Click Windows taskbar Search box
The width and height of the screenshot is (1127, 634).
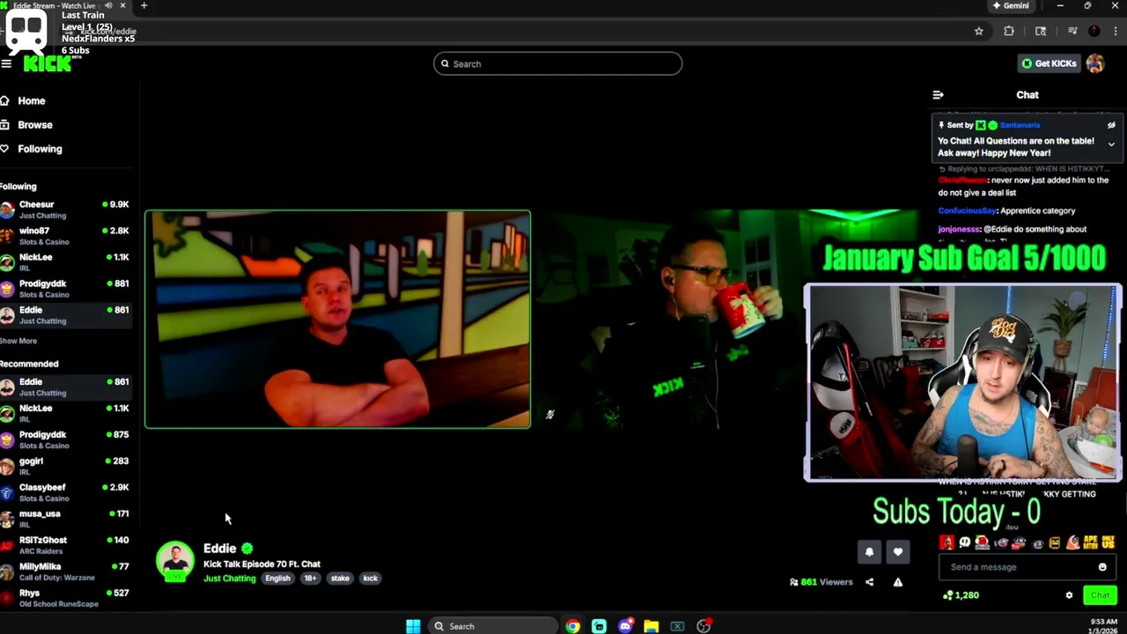pos(493,626)
